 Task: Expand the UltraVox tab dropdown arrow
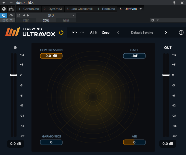[x=141, y=9]
